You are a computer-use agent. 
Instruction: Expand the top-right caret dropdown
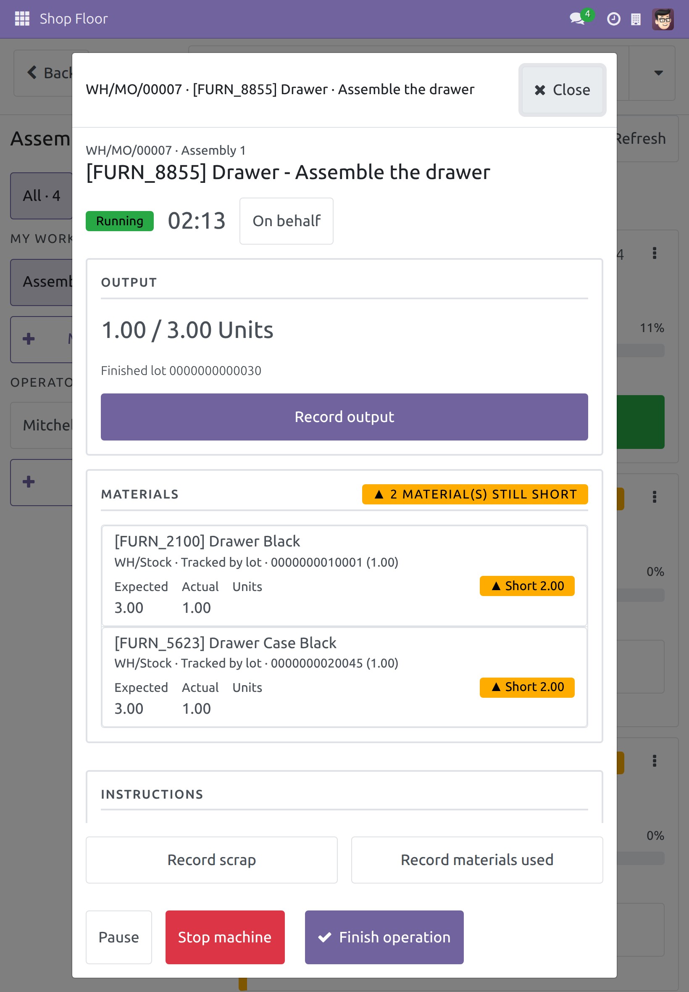pyautogui.click(x=658, y=73)
